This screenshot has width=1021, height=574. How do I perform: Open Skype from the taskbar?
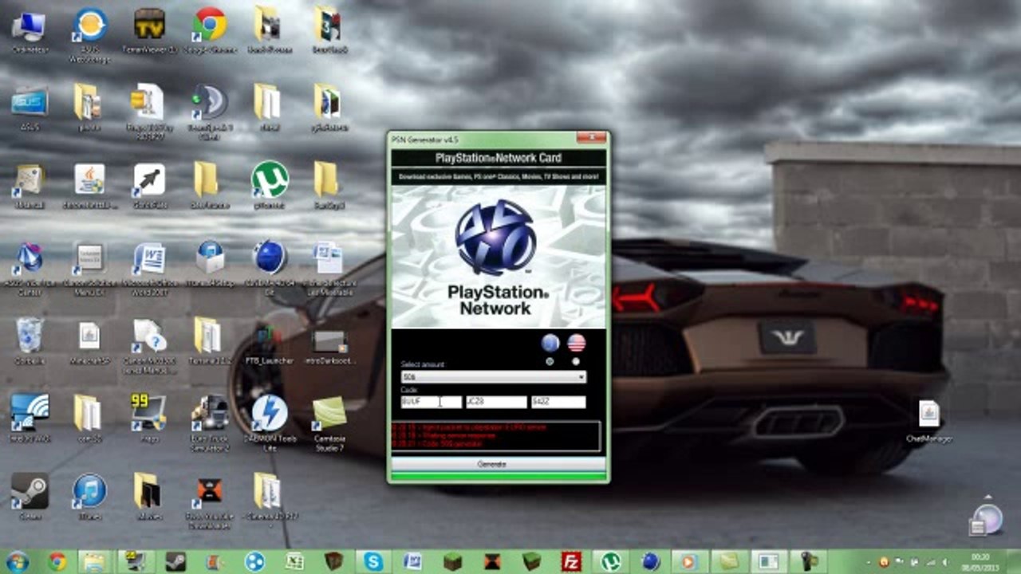coord(373,561)
